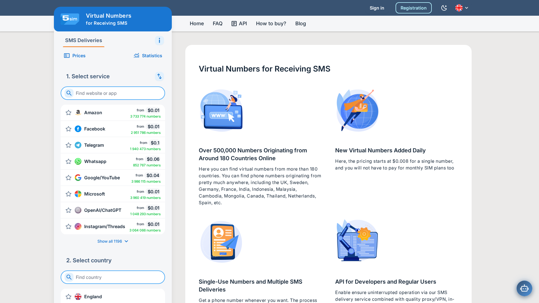
Task: Click the Whatsapp logo icon
Action: tap(78, 161)
